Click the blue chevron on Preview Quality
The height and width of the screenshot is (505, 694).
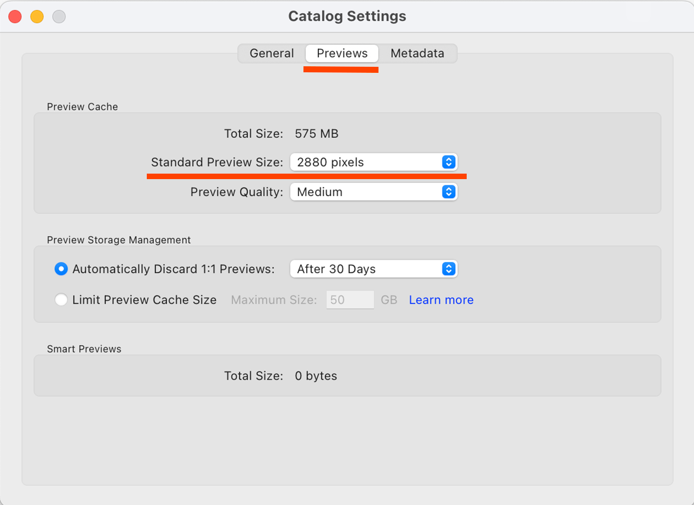pyautogui.click(x=449, y=192)
